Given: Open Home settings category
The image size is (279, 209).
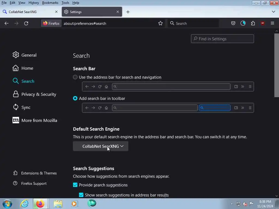Looking at the screenshot, I should [23, 68].
